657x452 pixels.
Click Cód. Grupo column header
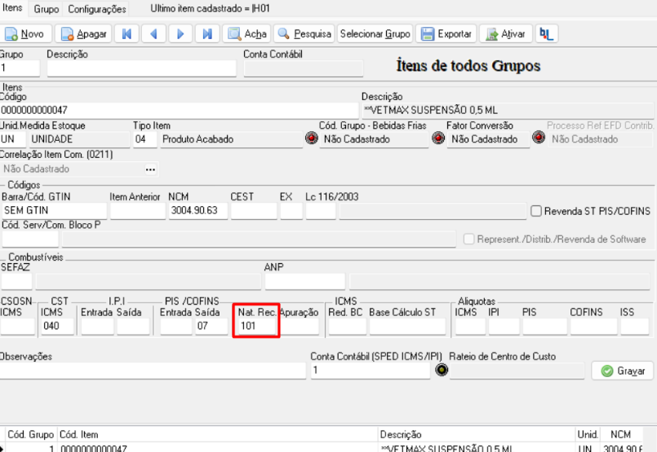[x=30, y=434]
